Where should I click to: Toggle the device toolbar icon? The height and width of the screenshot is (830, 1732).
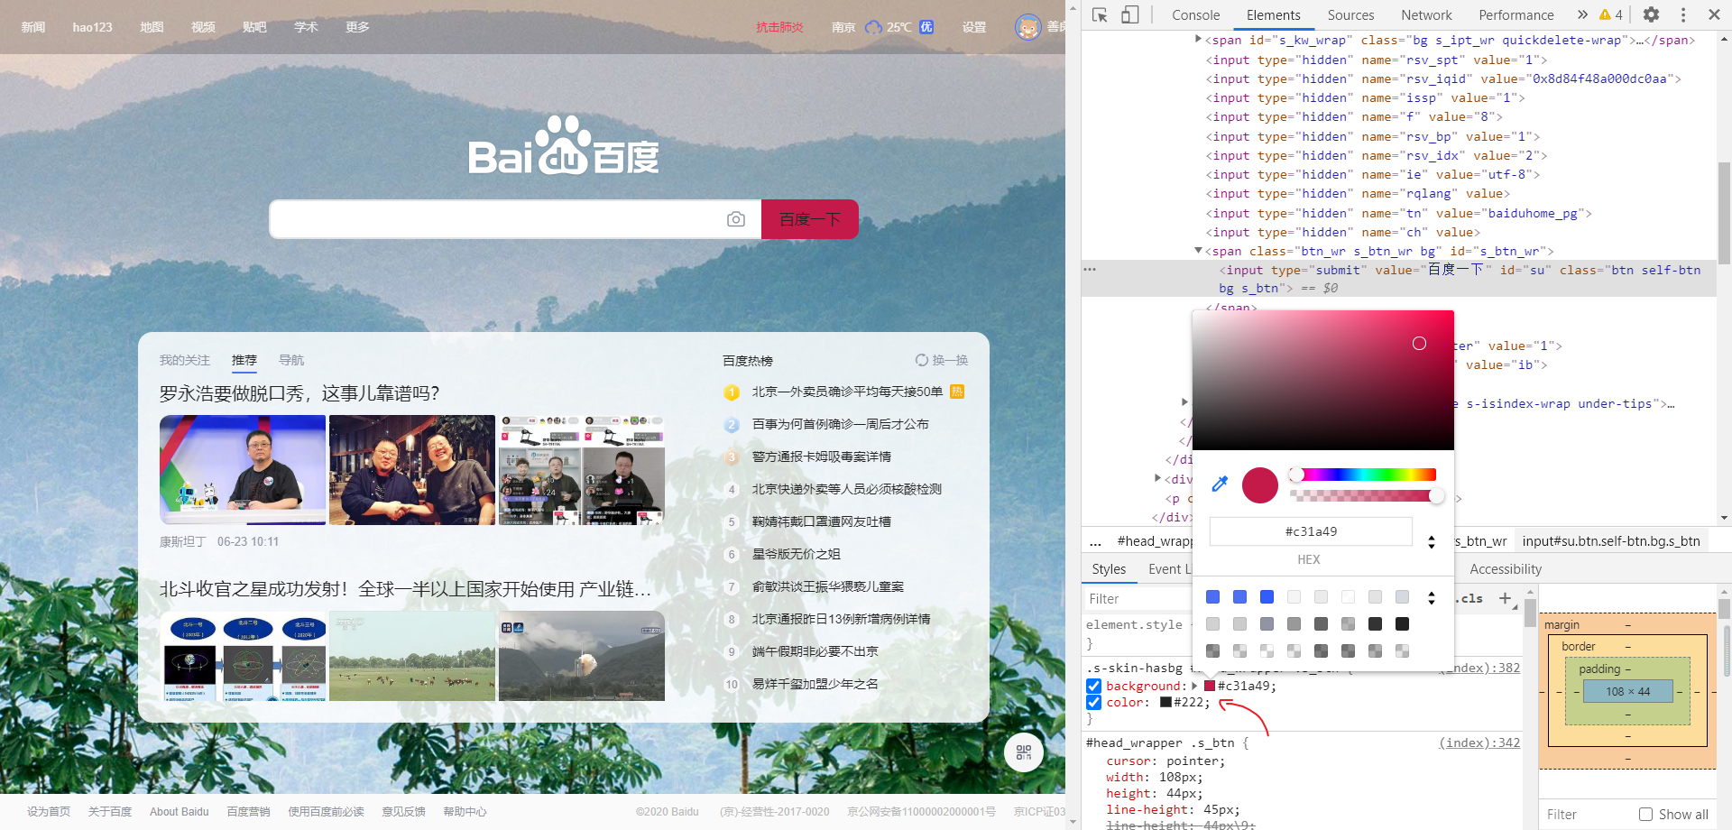[1130, 14]
